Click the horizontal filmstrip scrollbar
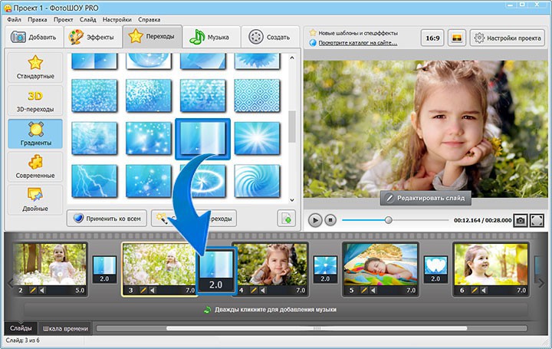552x349 pixels. [317, 328]
